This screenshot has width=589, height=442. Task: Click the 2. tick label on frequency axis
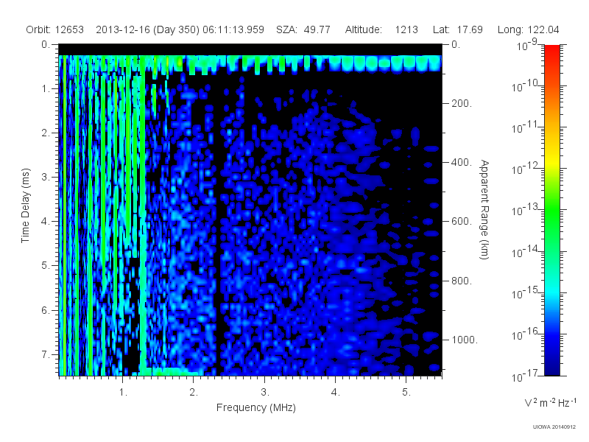click(194, 393)
